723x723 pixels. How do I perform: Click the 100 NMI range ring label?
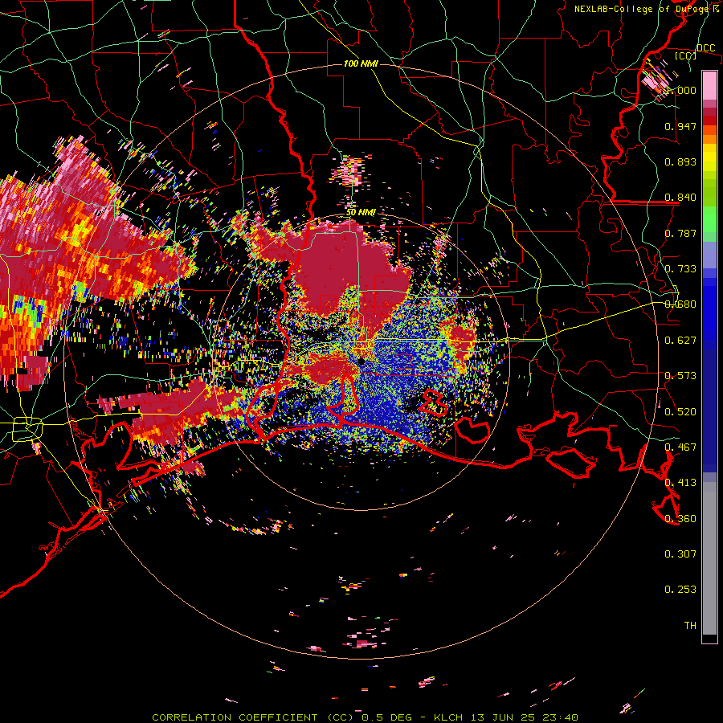click(x=361, y=63)
